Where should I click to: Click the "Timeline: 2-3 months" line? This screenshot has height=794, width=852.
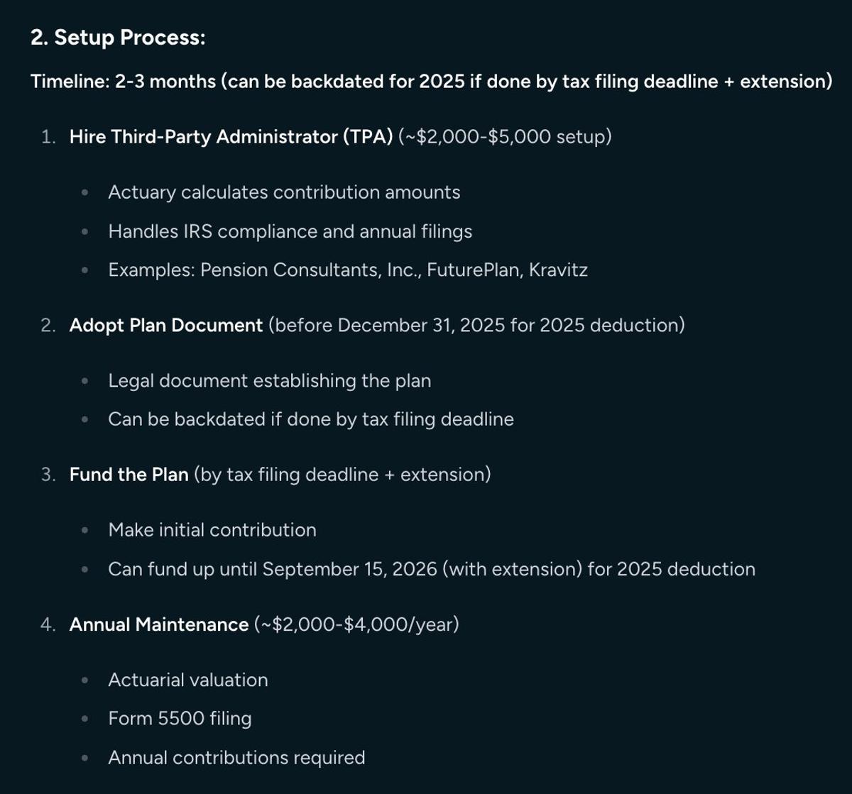[x=123, y=82]
